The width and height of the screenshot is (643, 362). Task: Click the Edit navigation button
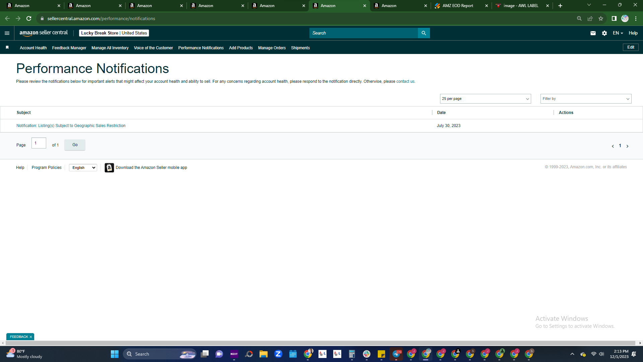(x=631, y=47)
